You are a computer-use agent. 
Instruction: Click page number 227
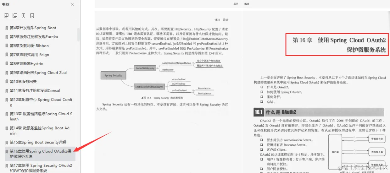[236, 4]
